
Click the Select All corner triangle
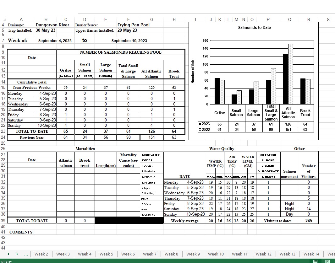coord(5,20)
